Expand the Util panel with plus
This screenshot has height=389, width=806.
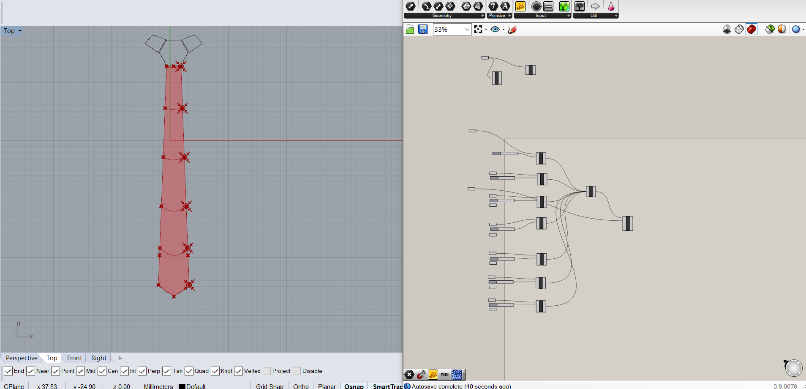[616, 16]
